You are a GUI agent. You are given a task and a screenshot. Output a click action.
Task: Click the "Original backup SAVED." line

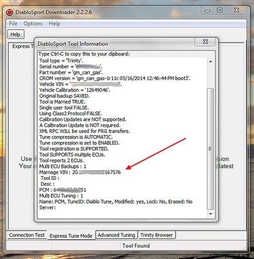pos(65,96)
